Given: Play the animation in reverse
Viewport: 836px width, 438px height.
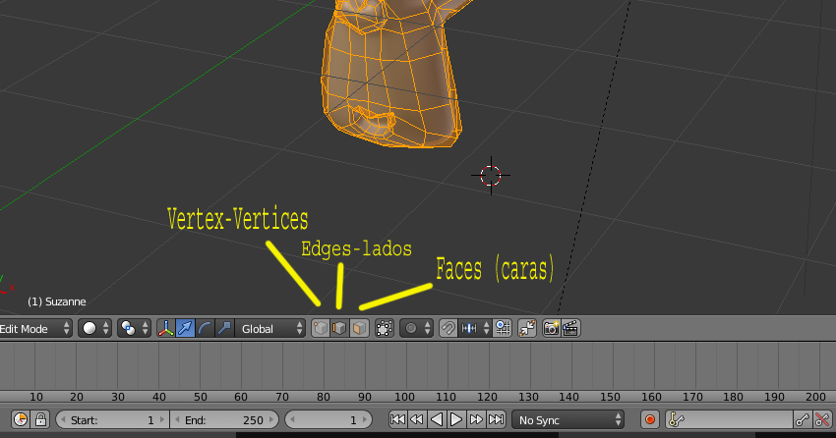Looking at the screenshot, I should click(437, 420).
